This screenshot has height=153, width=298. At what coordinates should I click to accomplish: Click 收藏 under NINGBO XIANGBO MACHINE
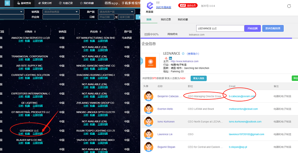(x=92, y=69)
